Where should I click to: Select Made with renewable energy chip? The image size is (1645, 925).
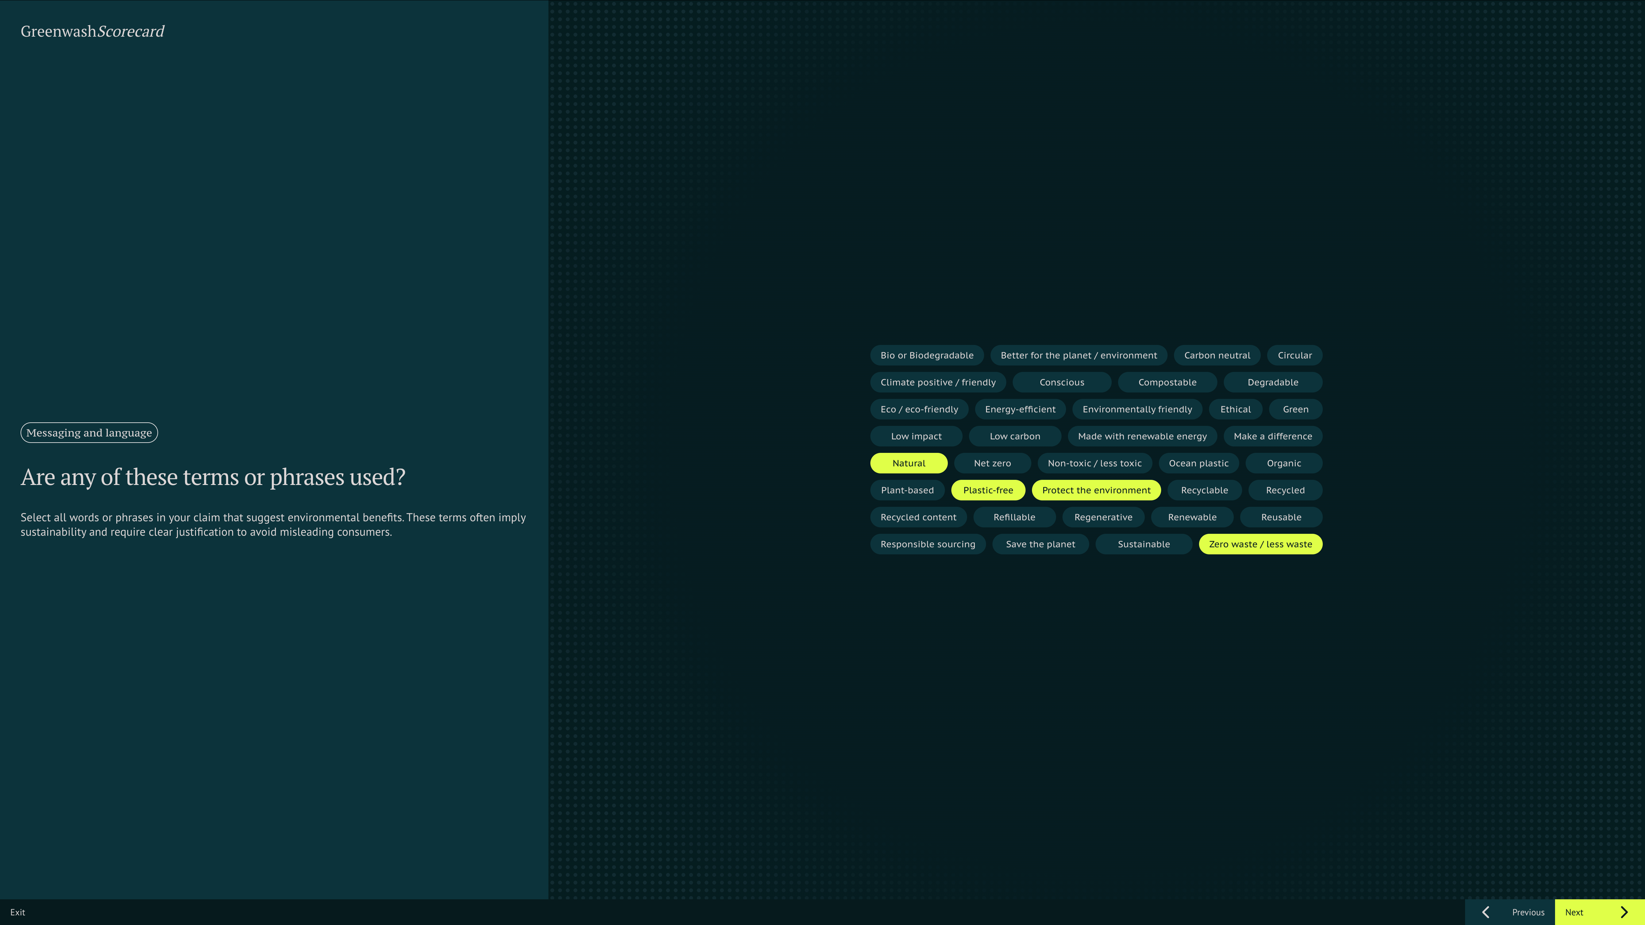1142,437
